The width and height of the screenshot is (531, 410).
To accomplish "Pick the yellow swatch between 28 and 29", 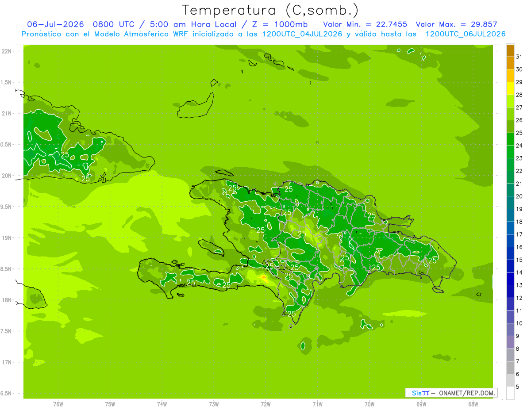I will tap(510, 88).
